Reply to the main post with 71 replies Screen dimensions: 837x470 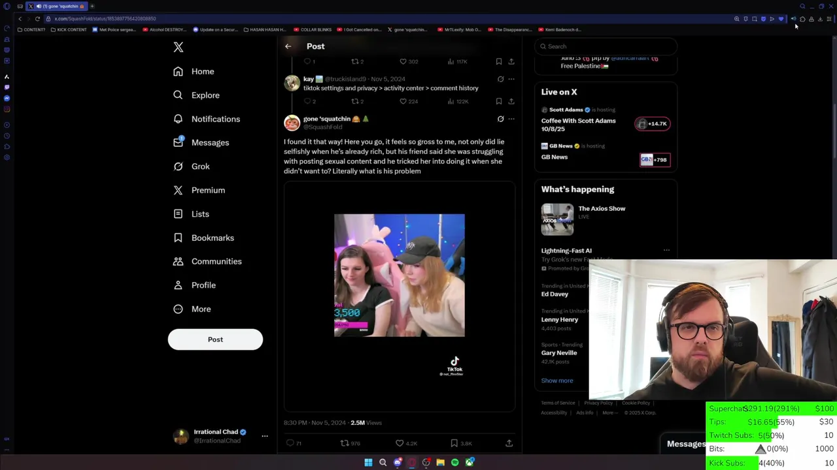[294, 443]
